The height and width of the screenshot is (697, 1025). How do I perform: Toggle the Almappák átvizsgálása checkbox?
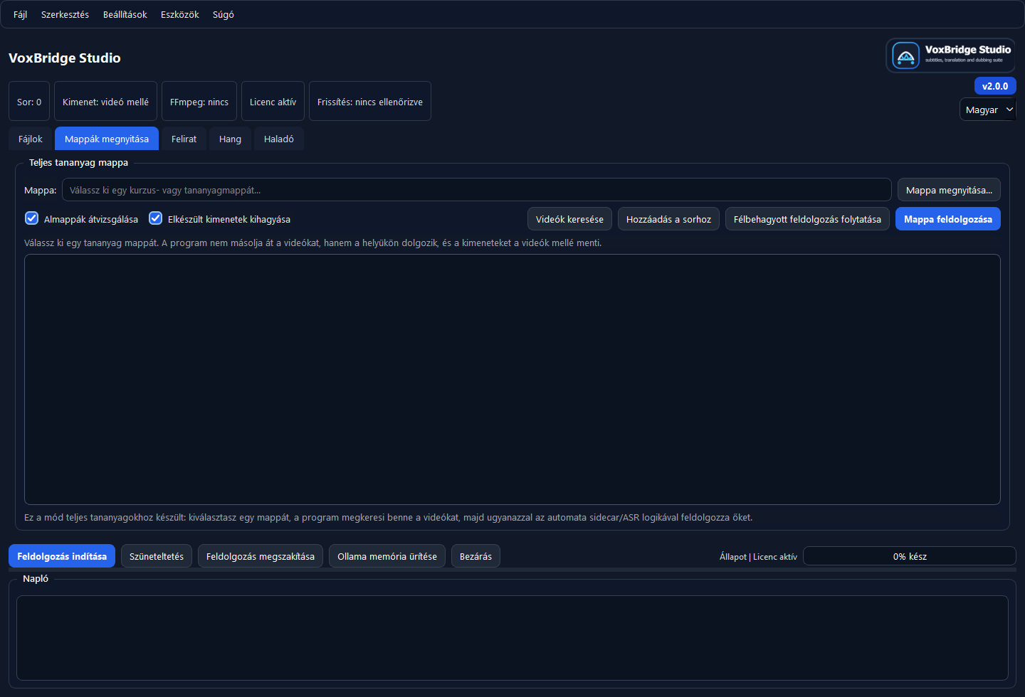(32, 218)
